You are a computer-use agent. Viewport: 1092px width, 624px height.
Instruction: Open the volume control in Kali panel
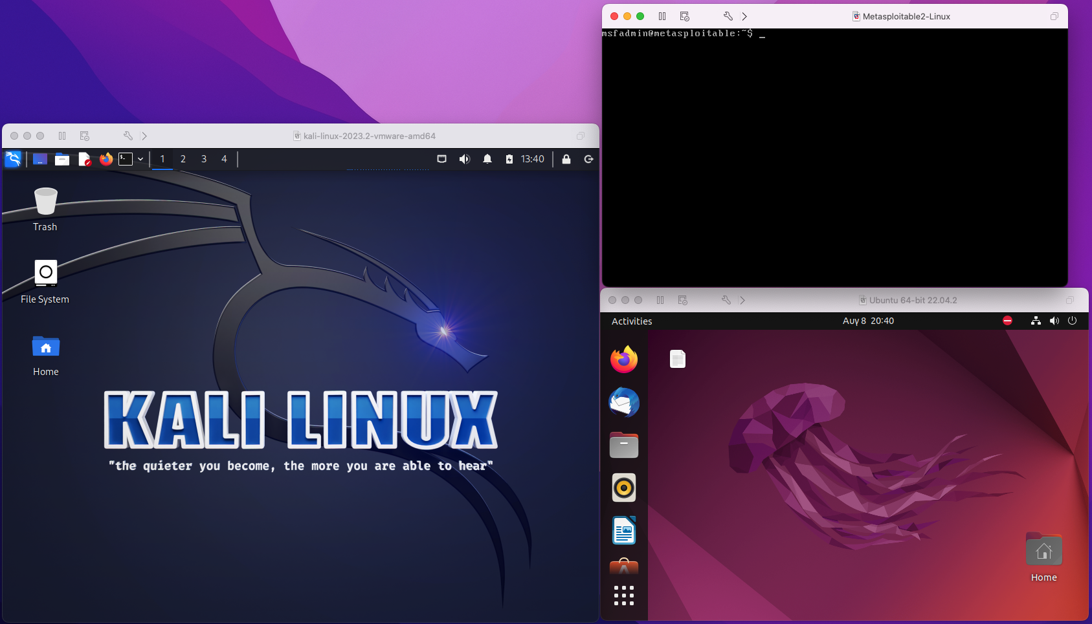pyautogui.click(x=465, y=159)
